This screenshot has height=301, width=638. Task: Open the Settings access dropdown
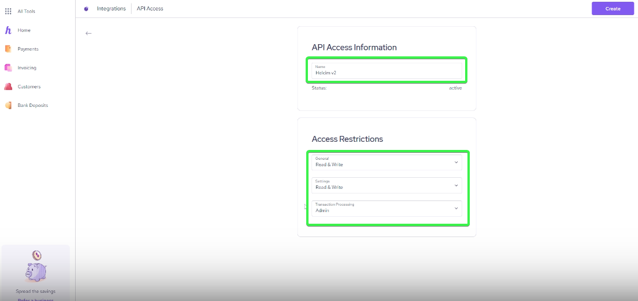coord(387,185)
